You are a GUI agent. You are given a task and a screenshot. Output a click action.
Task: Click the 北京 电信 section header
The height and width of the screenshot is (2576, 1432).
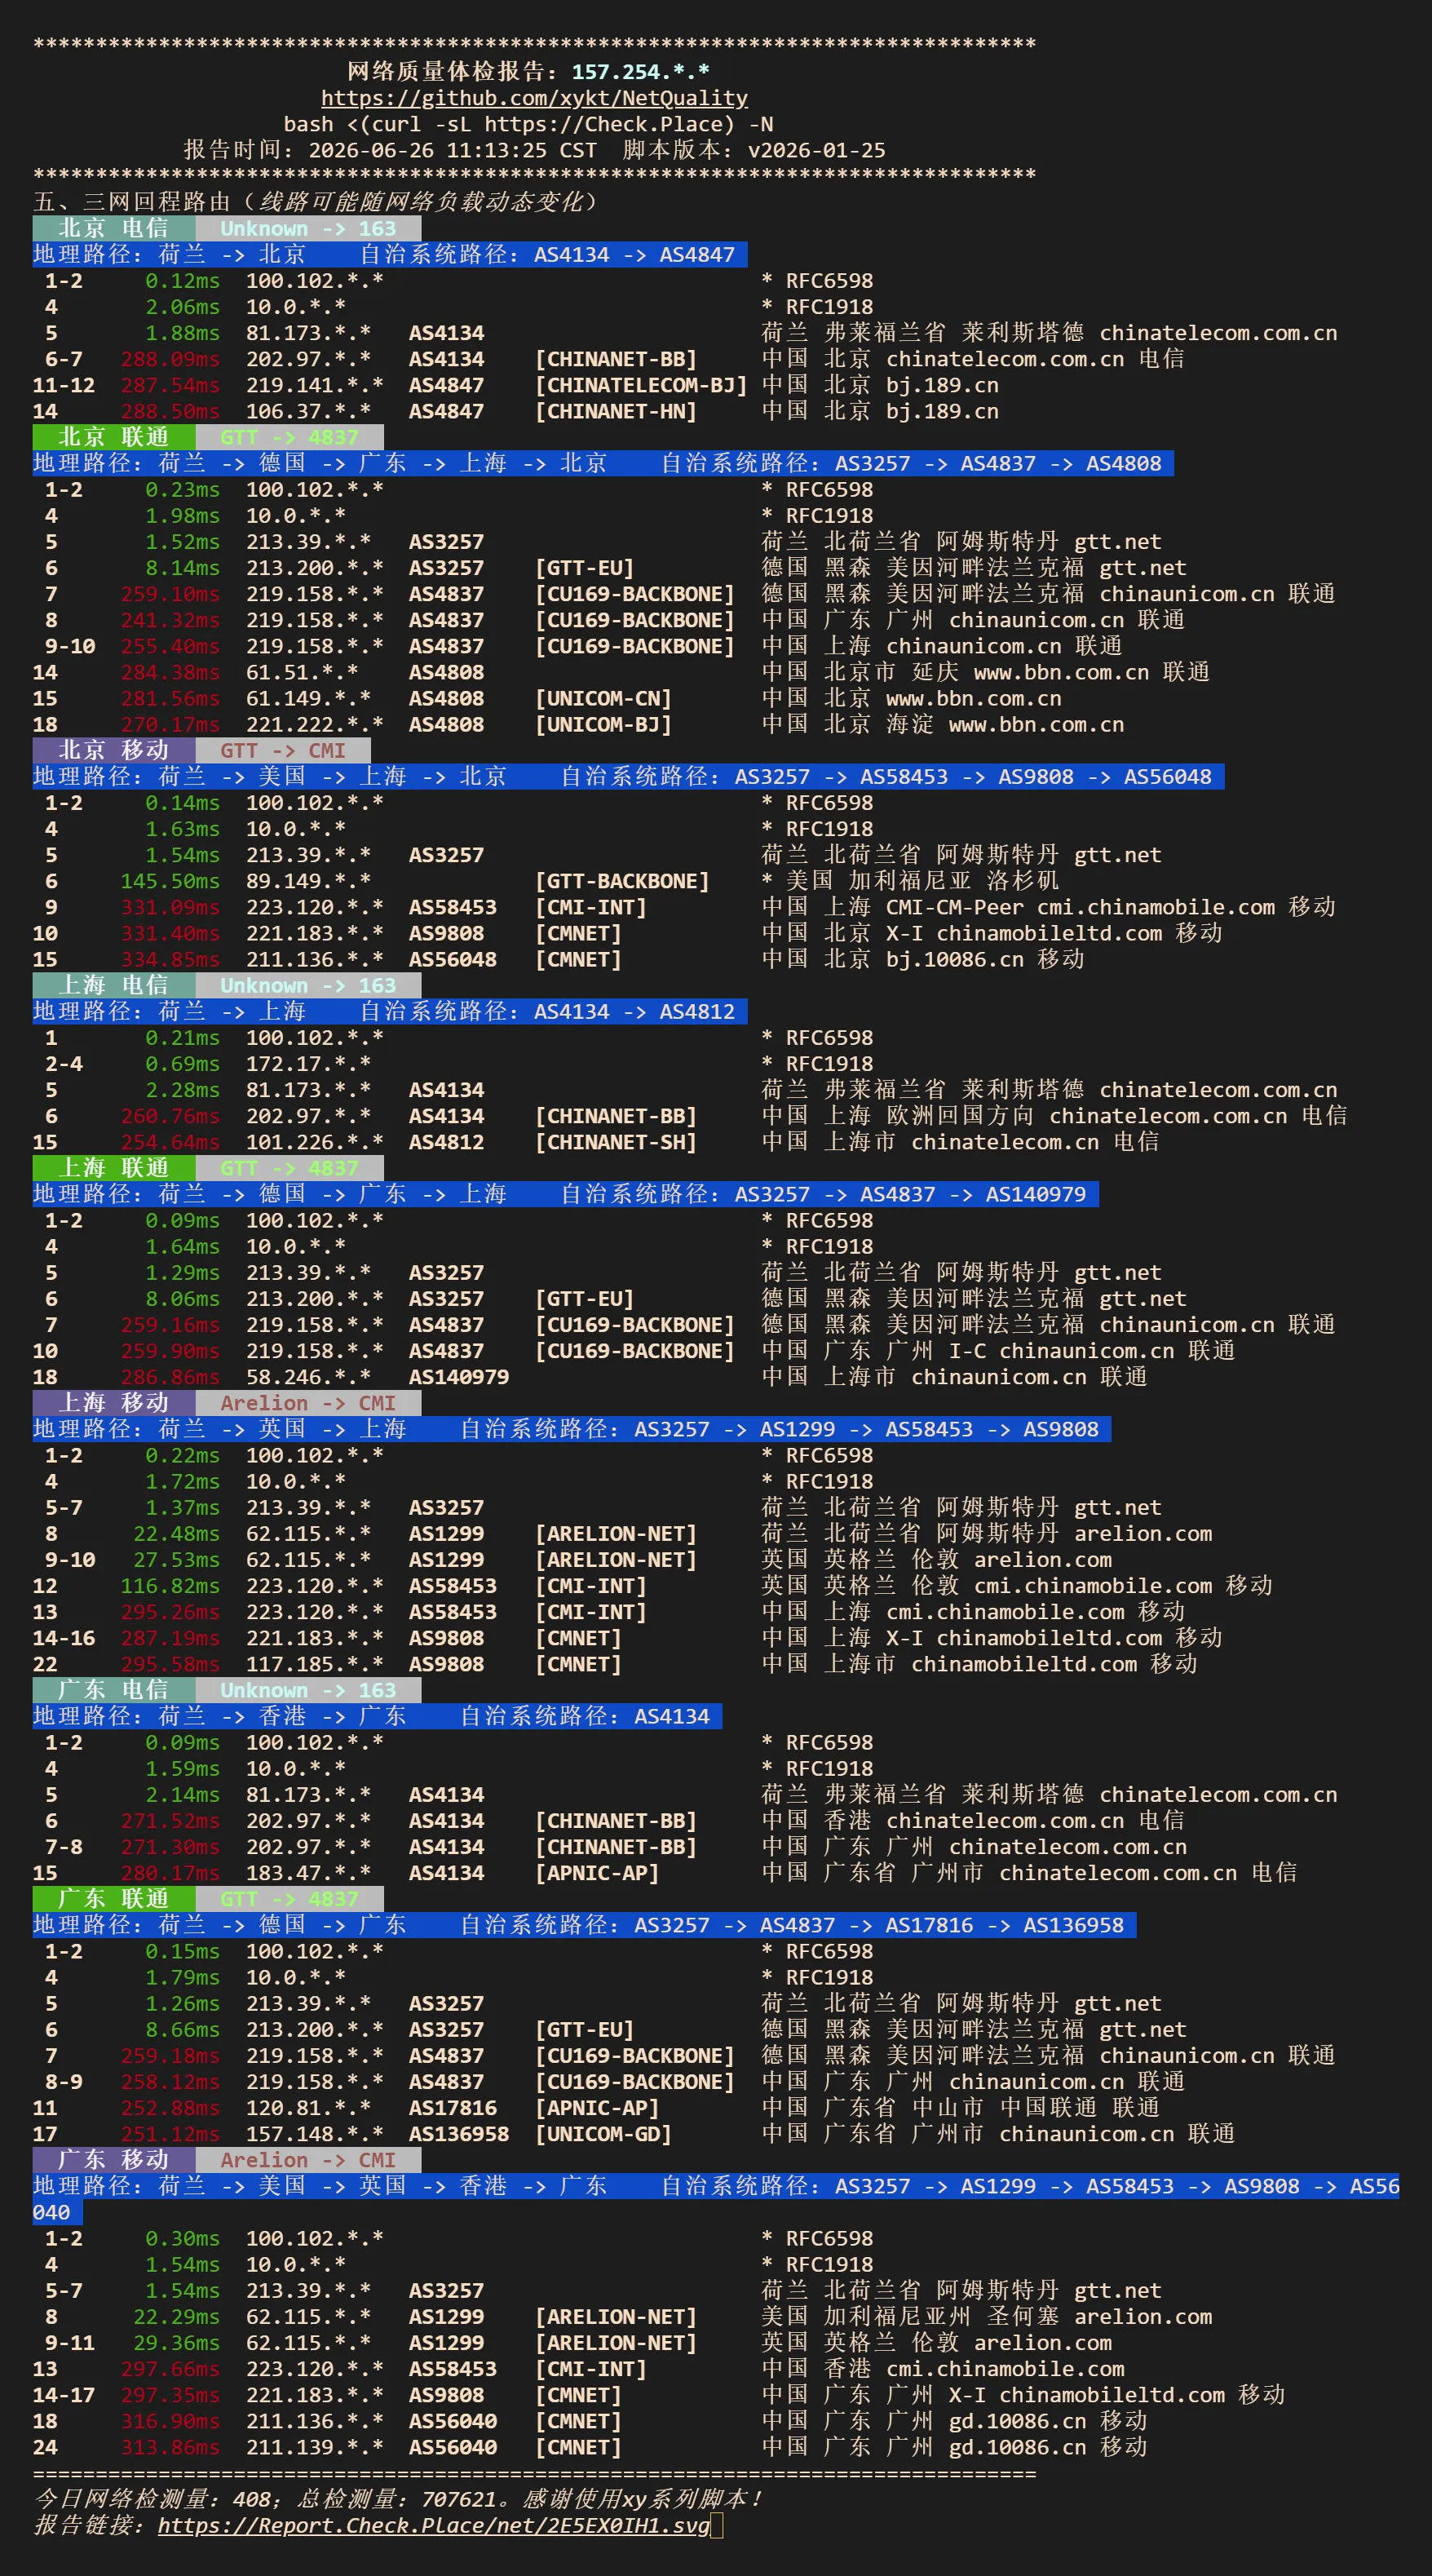113,228
